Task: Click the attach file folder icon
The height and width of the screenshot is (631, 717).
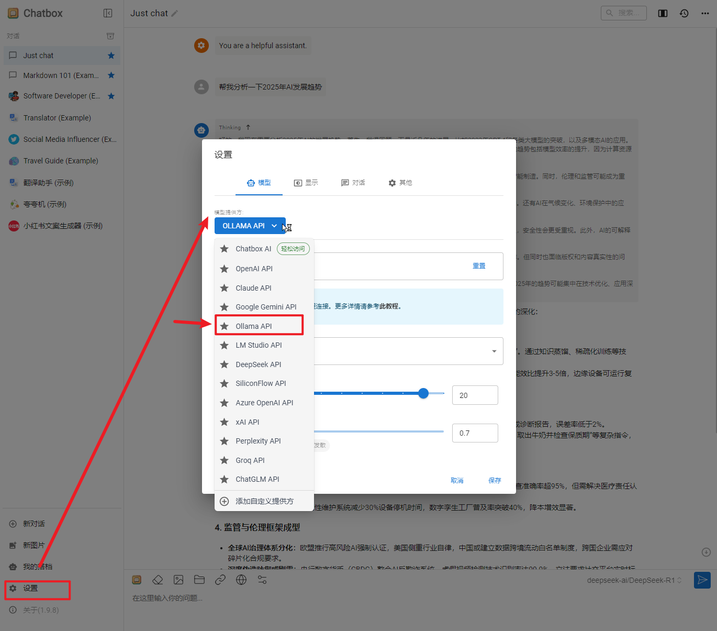Action: (199, 580)
